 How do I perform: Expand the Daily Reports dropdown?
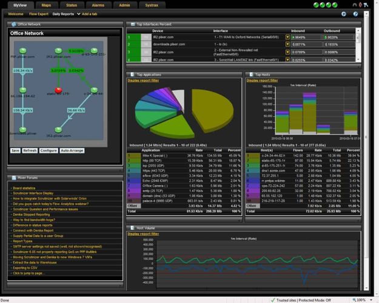click(x=79, y=13)
